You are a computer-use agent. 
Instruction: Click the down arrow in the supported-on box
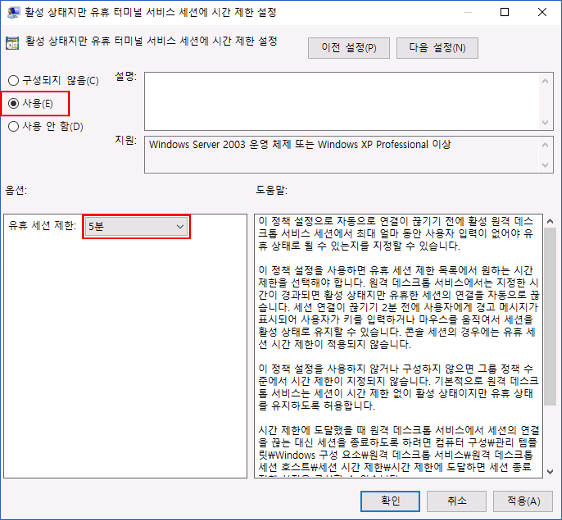545,165
